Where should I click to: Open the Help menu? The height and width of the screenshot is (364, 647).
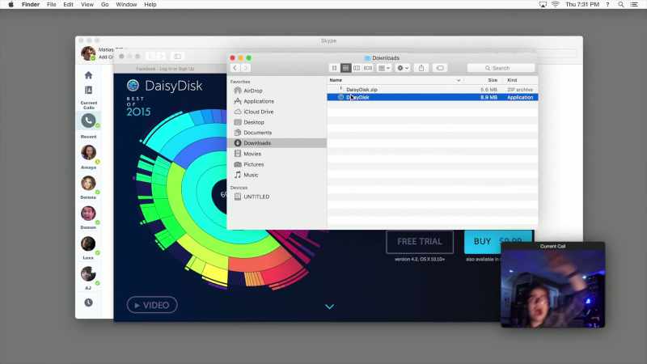tap(150, 5)
